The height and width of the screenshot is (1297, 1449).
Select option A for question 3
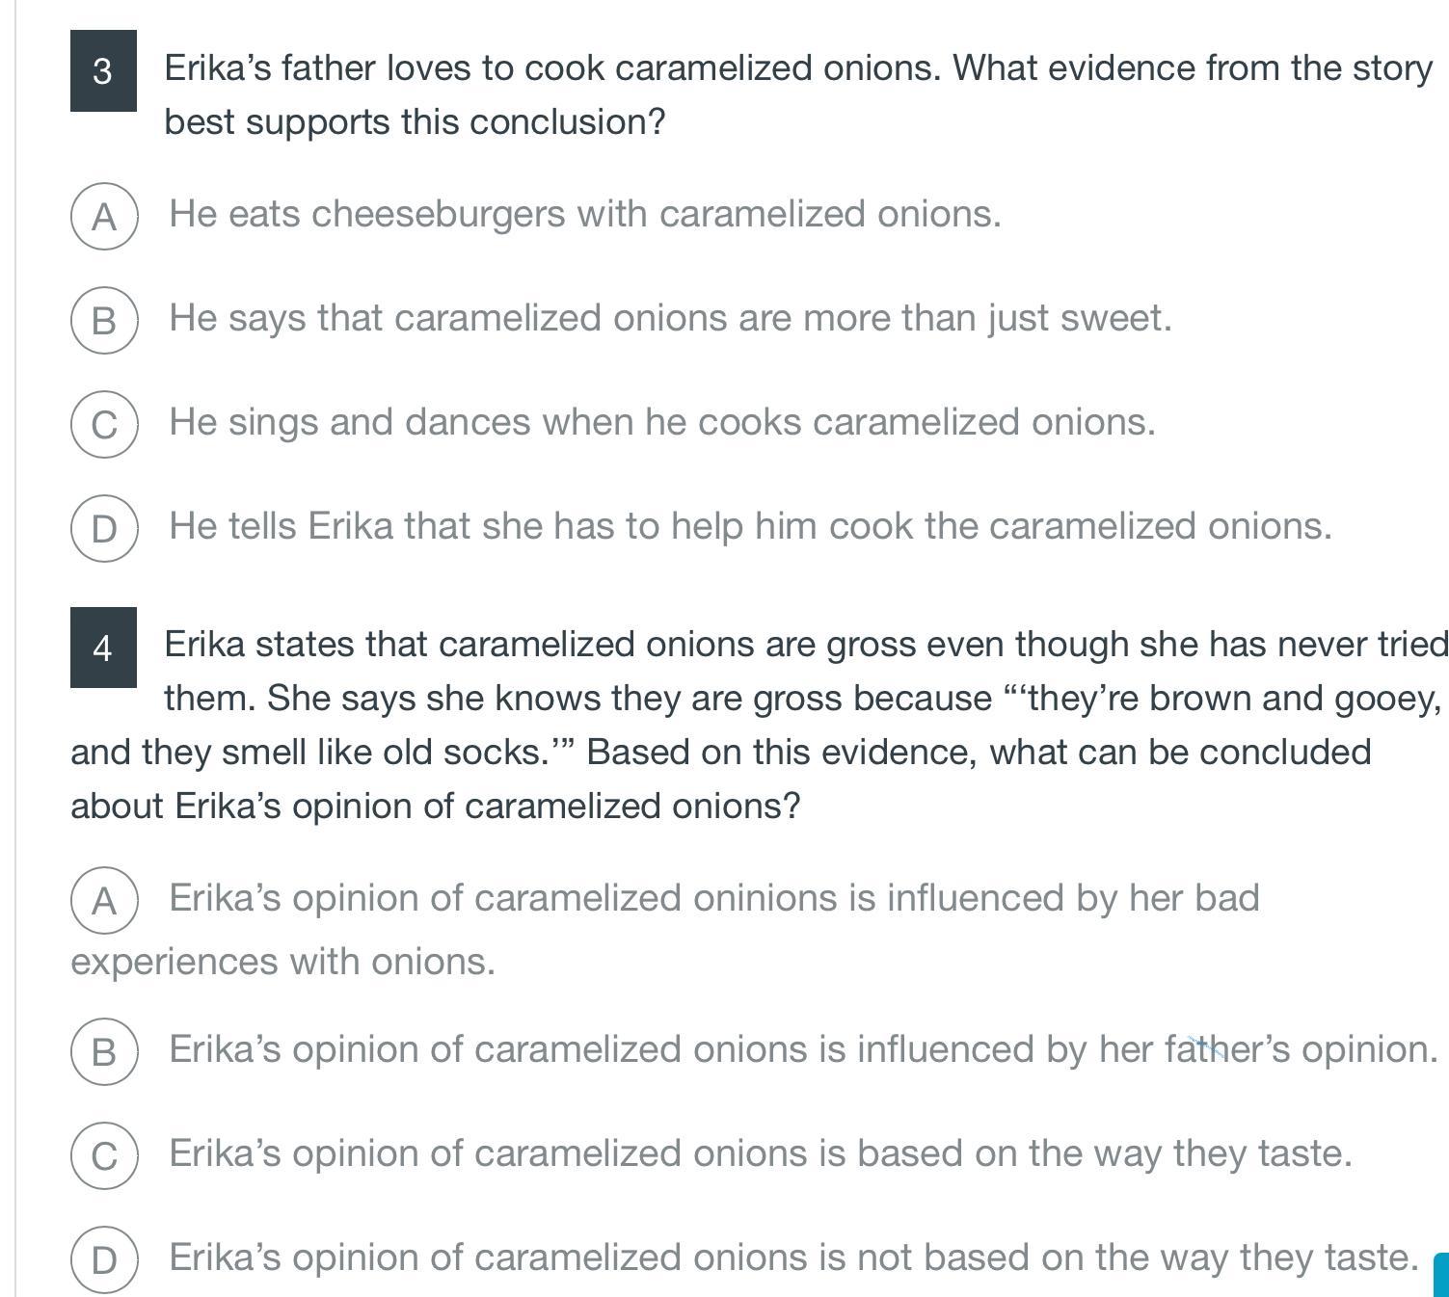pyautogui.click(x=104, y=217)
